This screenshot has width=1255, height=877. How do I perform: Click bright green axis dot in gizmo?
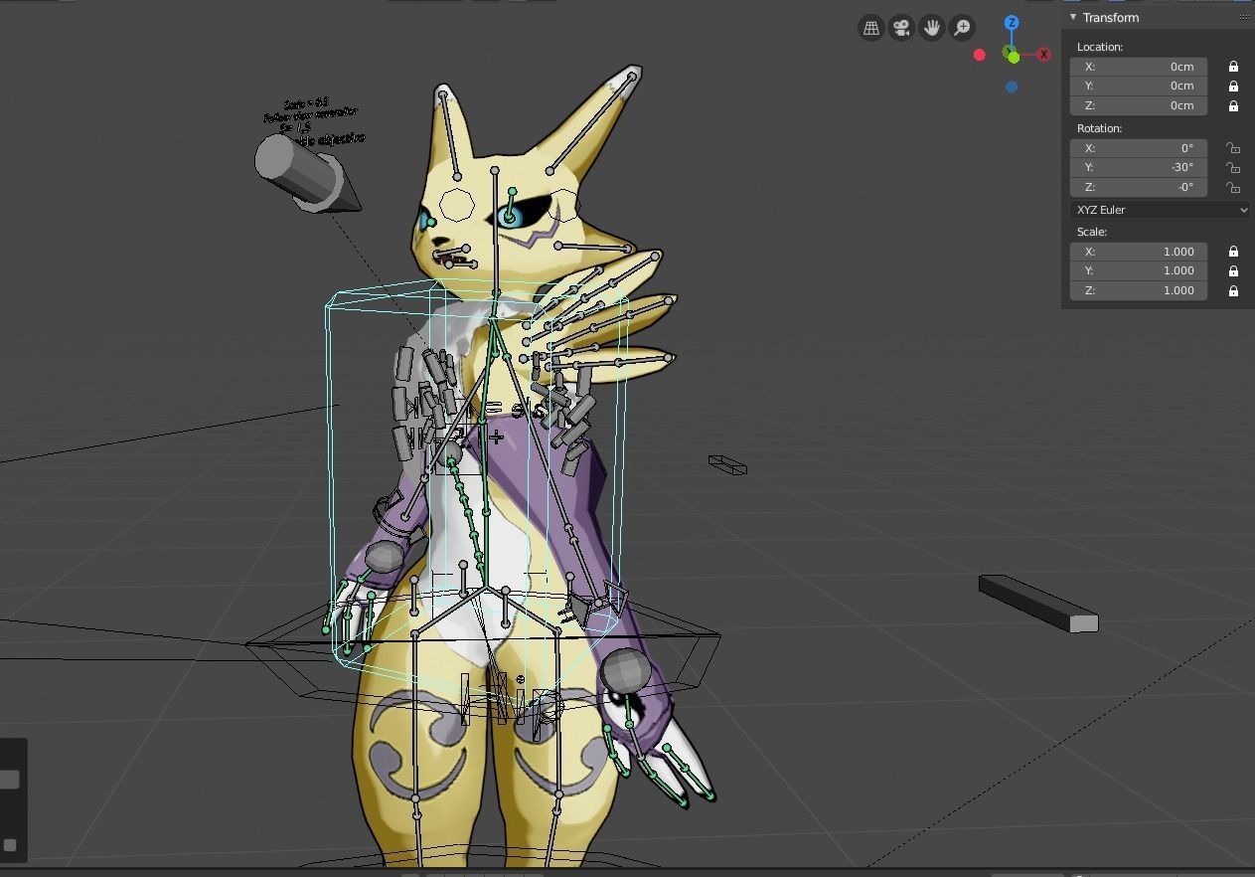pyautogui.click(x=1014, y=58)
